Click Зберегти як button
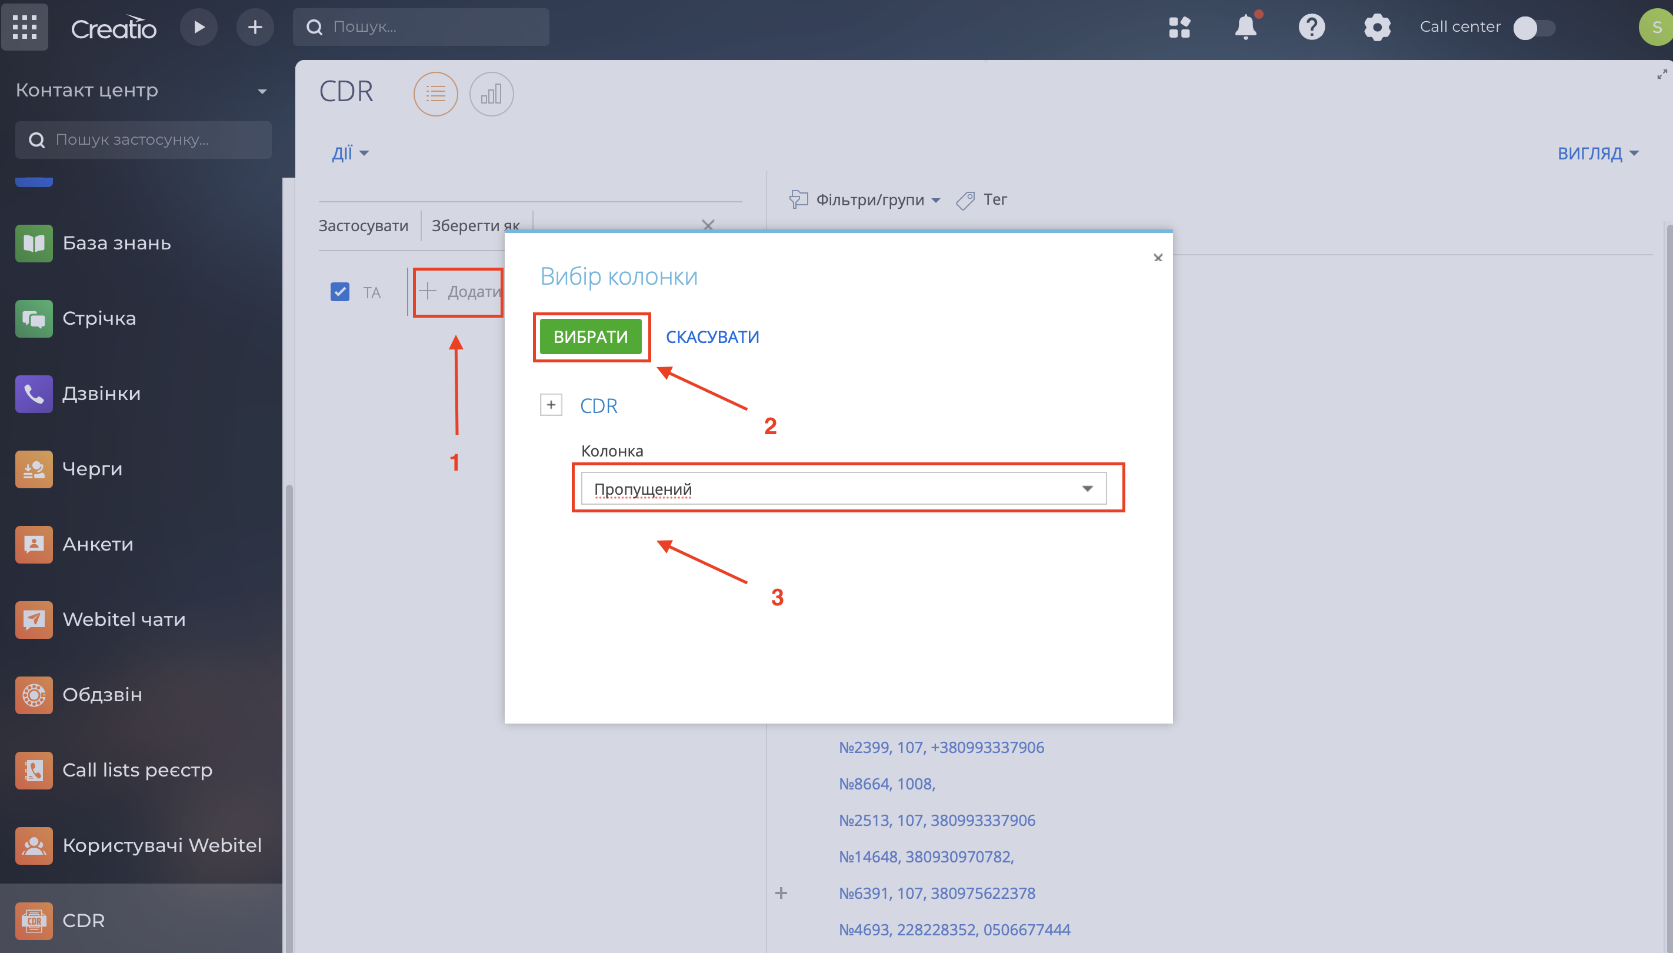1673x953 pixels. click(x=475, y=226)
